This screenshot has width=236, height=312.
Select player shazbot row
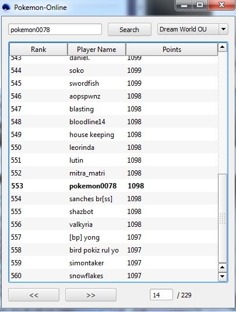pyautogui.click(x=114, y=212)
